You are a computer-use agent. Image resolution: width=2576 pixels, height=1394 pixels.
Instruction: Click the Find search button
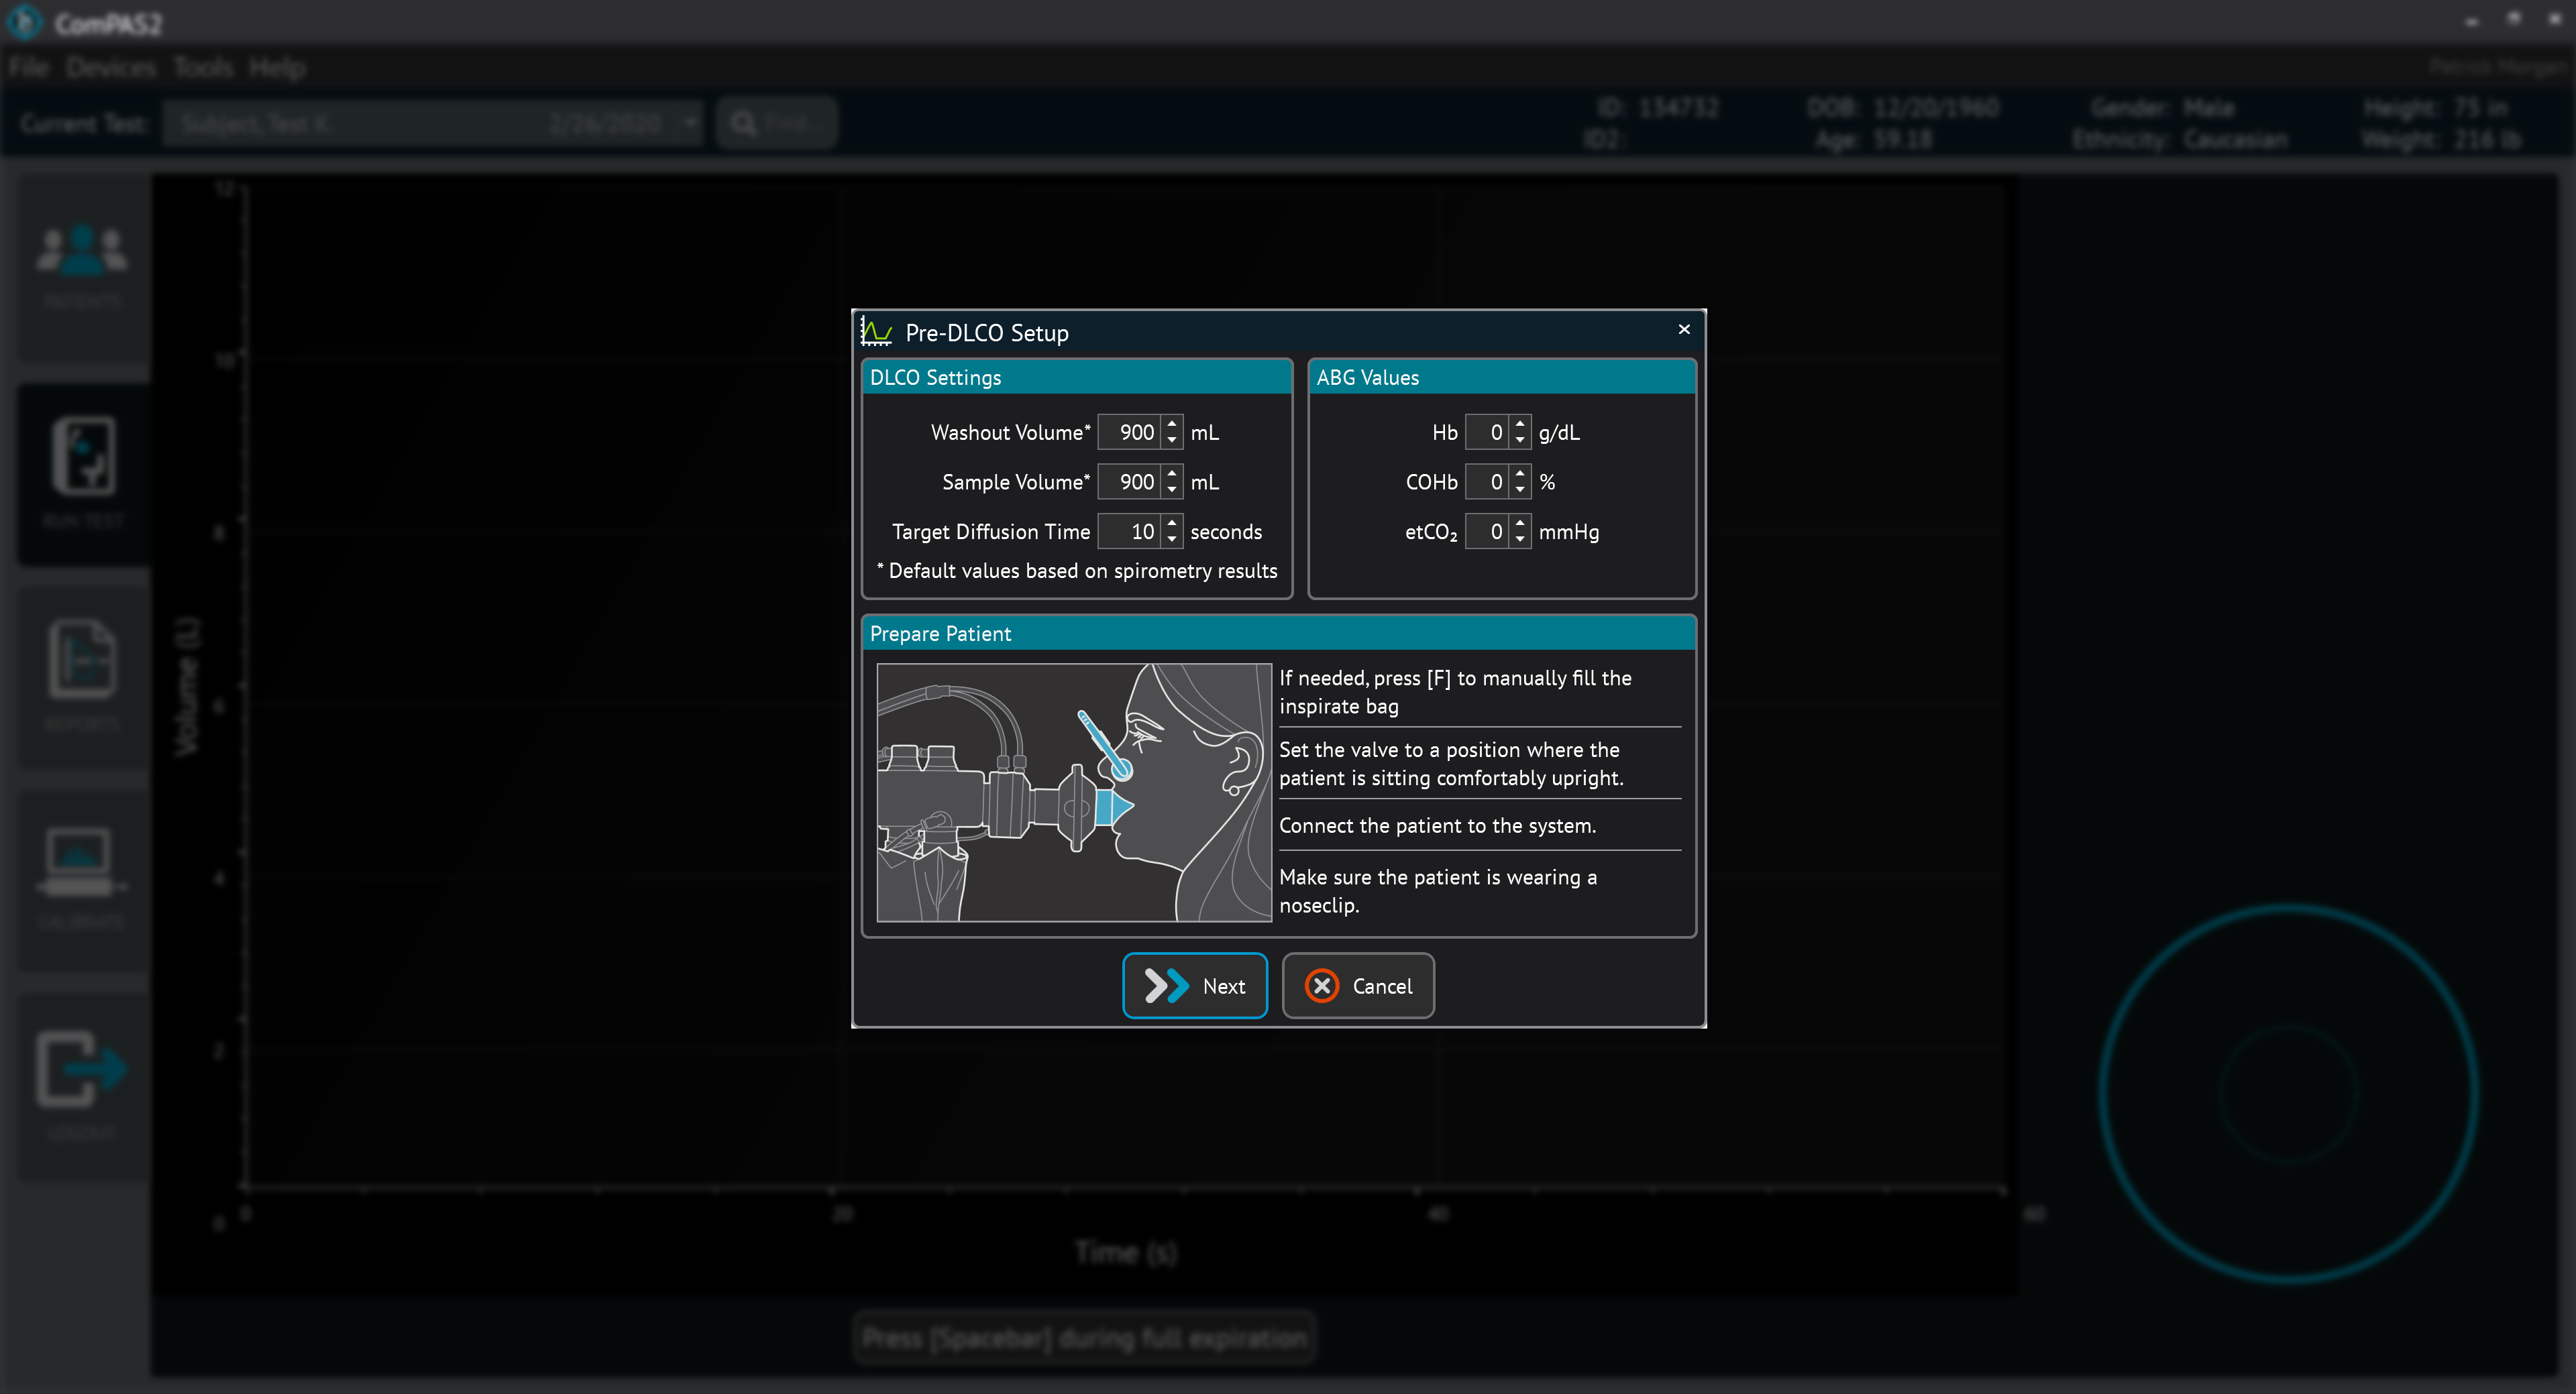pos(776,123)
